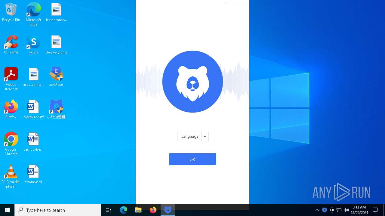Viewport: 385px width, 216px height.
Task: Open the clock showing 3:13 AM
Action: click(x=359, y=210)
